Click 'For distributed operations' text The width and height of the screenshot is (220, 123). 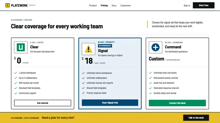click(x=176, y=52)
